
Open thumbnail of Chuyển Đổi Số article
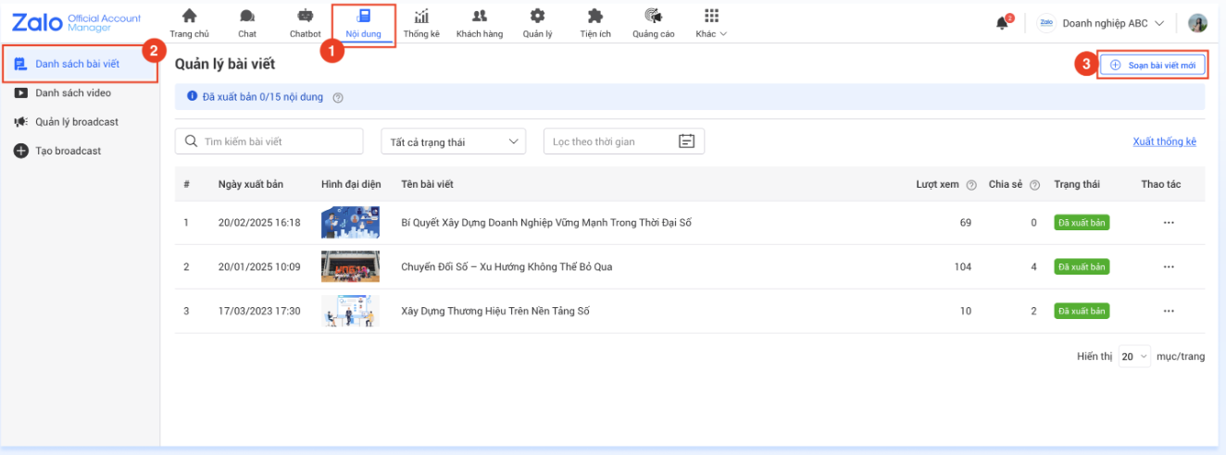(350, 266)
